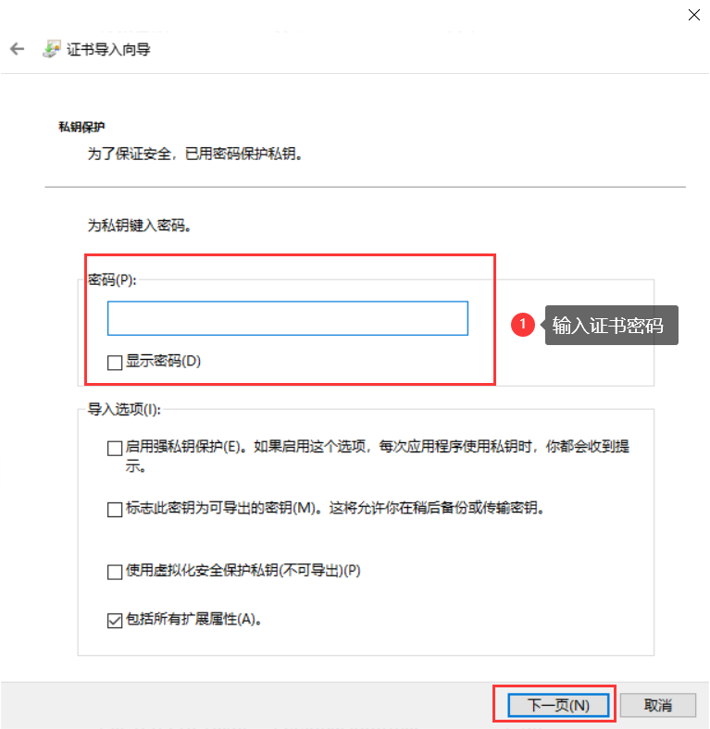Go back with the arrow icon
The width and height of the screenshot is (710, 729).
[18, 49]
